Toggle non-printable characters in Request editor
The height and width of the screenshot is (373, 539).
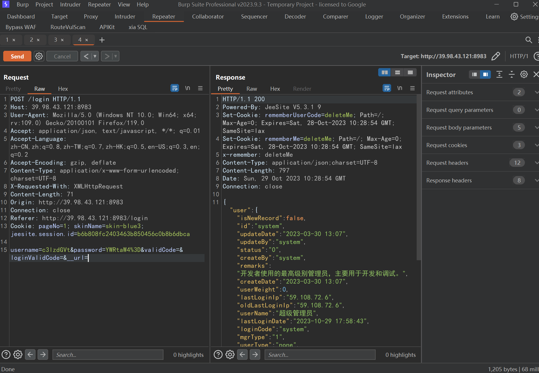click(x=187, y=88)
